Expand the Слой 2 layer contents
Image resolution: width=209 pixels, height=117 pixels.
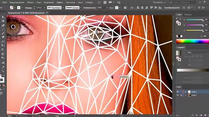pos(185,92)
